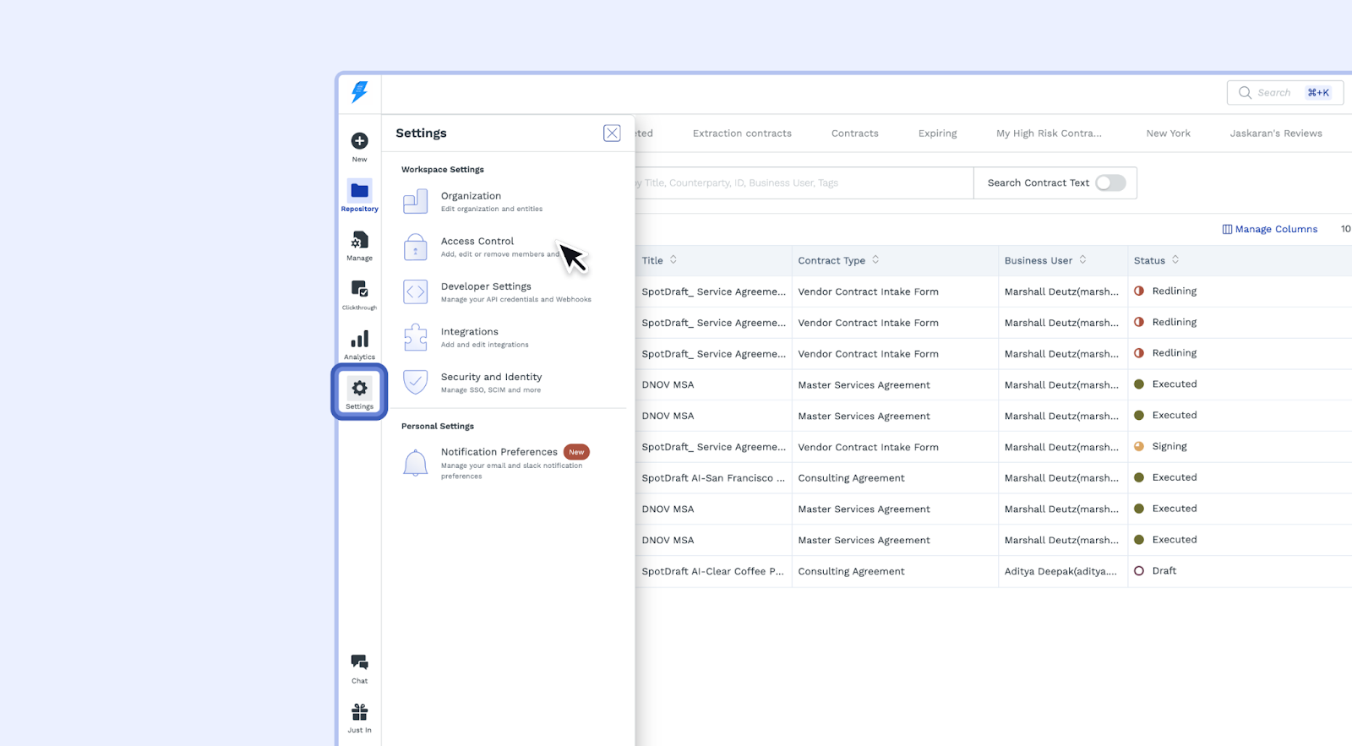Screen dimensions: 1352x746
Task: Open the Just In gift icon
Action: click(x=359, y=712)
